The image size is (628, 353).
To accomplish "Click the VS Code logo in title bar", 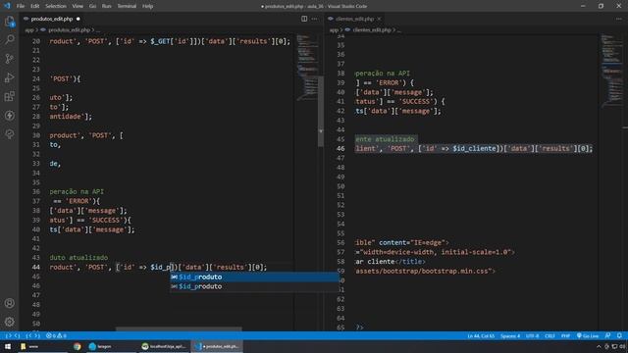I will [x=7, y=6].
